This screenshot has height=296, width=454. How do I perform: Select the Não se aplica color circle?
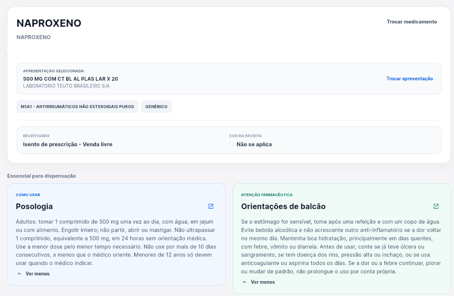231,144
